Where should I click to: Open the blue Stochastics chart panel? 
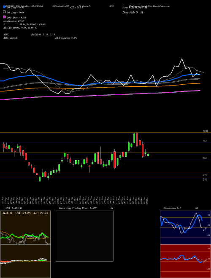185,227
